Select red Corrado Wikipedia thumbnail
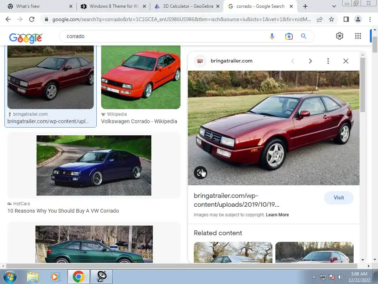378x284 pixels. [141, 77]
